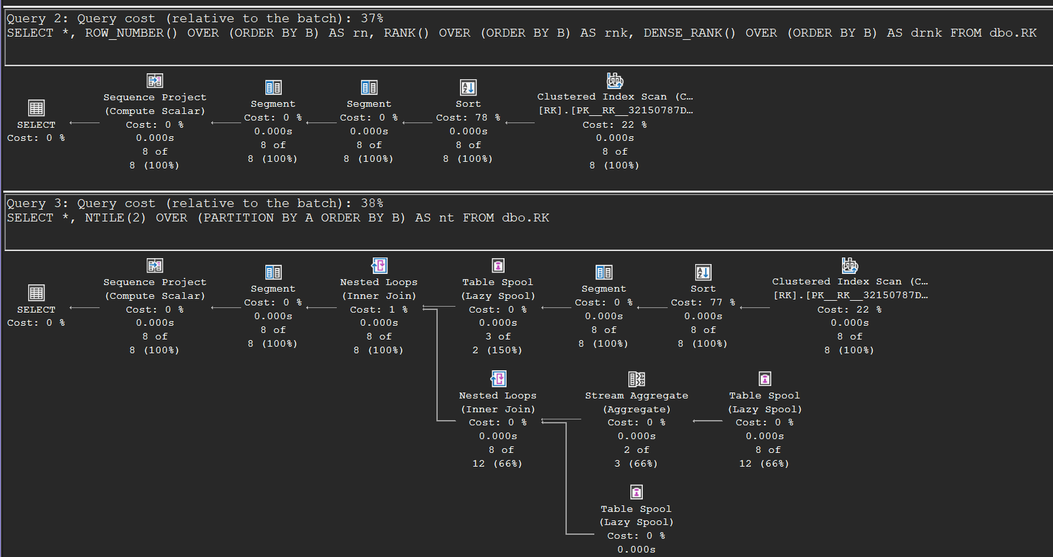1053x557 pixels.
Task: Select the SELECT icon in Query 3
Action: pos(36,293)
